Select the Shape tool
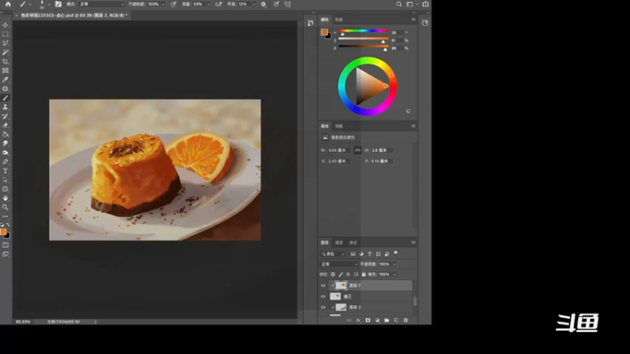630x354 pixels. [6, 189]
